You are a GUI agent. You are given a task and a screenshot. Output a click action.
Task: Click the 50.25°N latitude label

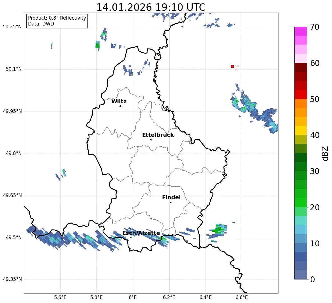(x=12, y=27)
